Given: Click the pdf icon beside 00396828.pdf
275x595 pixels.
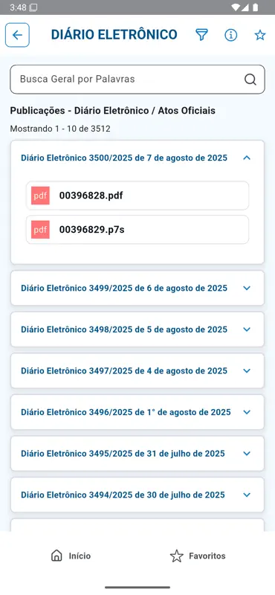Looking at the screenshot, I should (x=40, y=196).
